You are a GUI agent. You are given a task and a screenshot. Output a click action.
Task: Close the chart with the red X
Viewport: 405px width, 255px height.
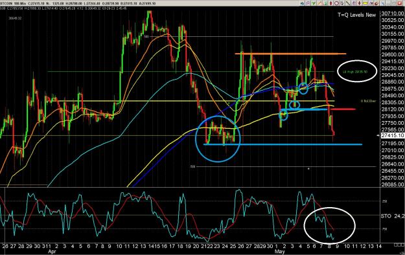pos(400,3)
